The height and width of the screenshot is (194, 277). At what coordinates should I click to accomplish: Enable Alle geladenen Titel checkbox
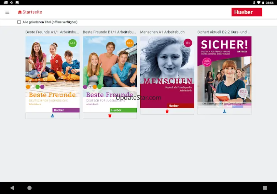(x=19, y=22)
